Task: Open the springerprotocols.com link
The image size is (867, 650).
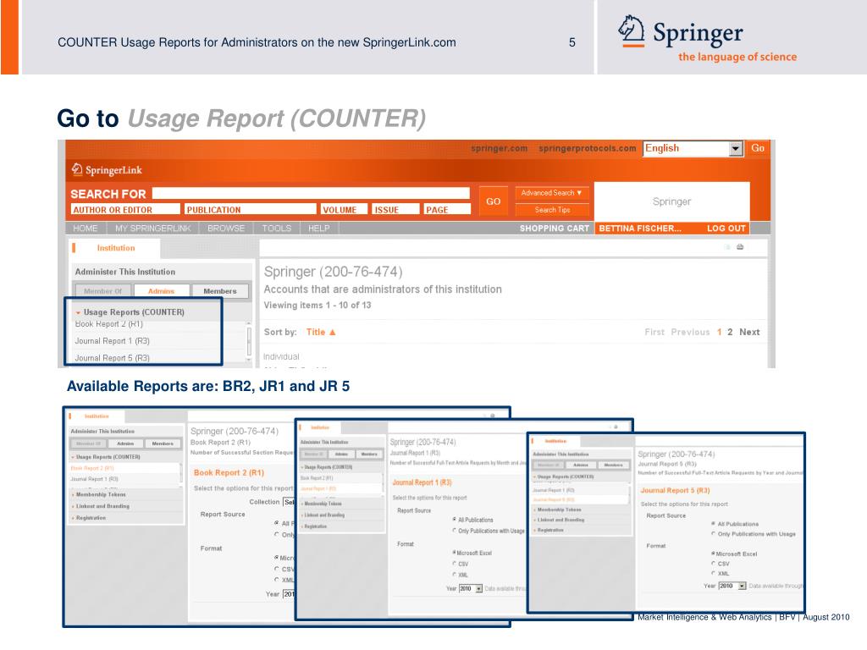Action: click(588, 148)
